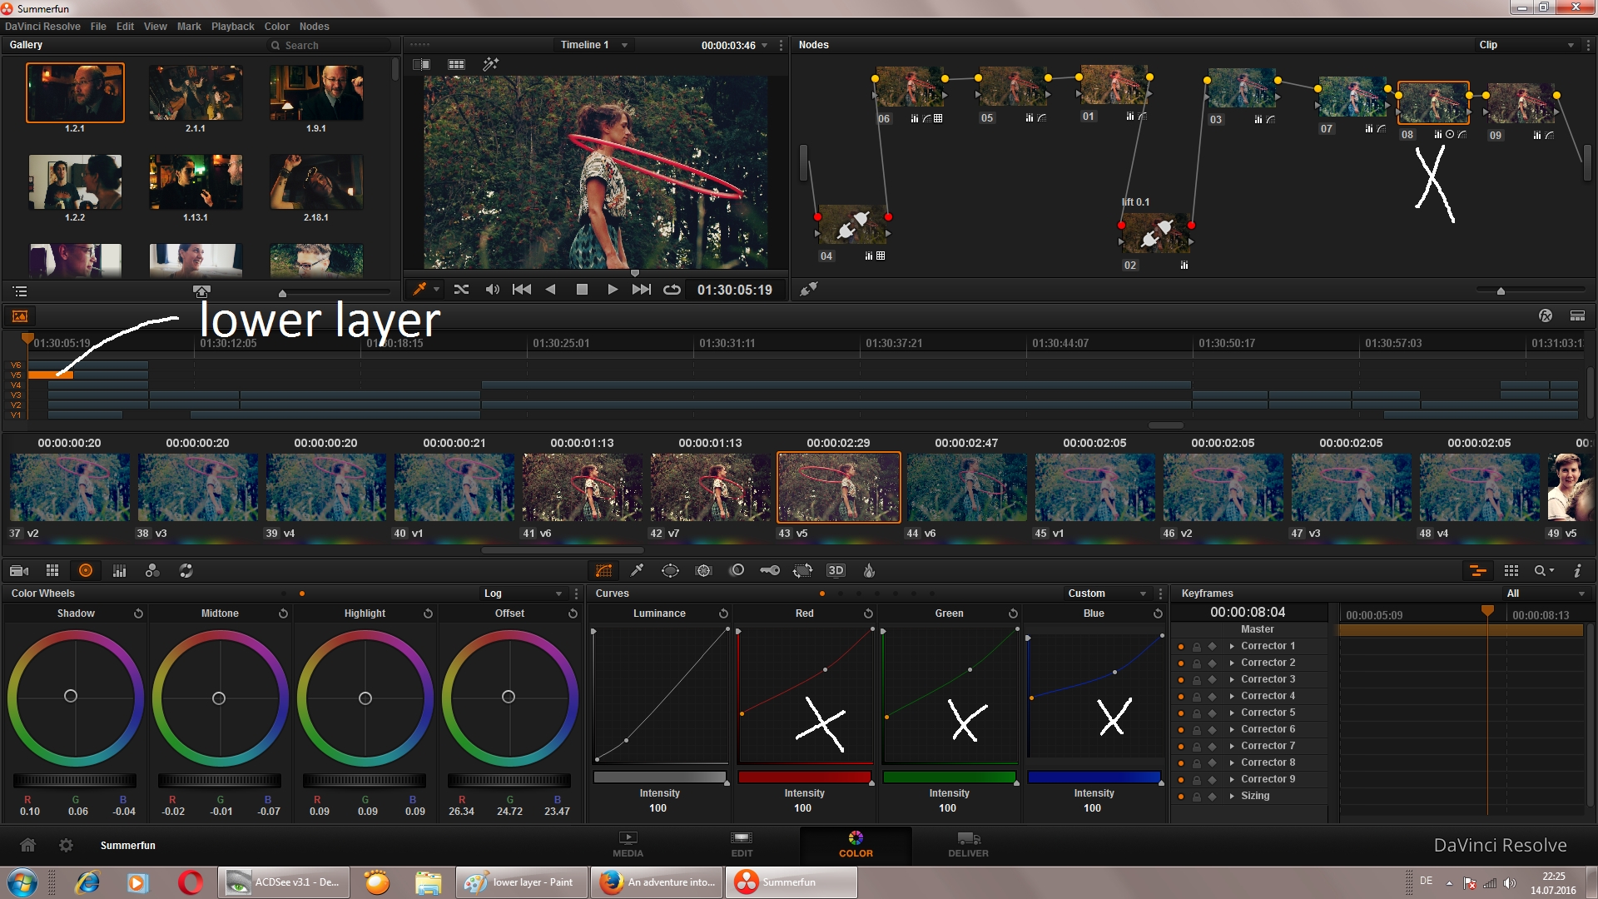Open the Camera Raw palette icon
The width and height of the screenshot is (1598, 899).
pos(19,571)
